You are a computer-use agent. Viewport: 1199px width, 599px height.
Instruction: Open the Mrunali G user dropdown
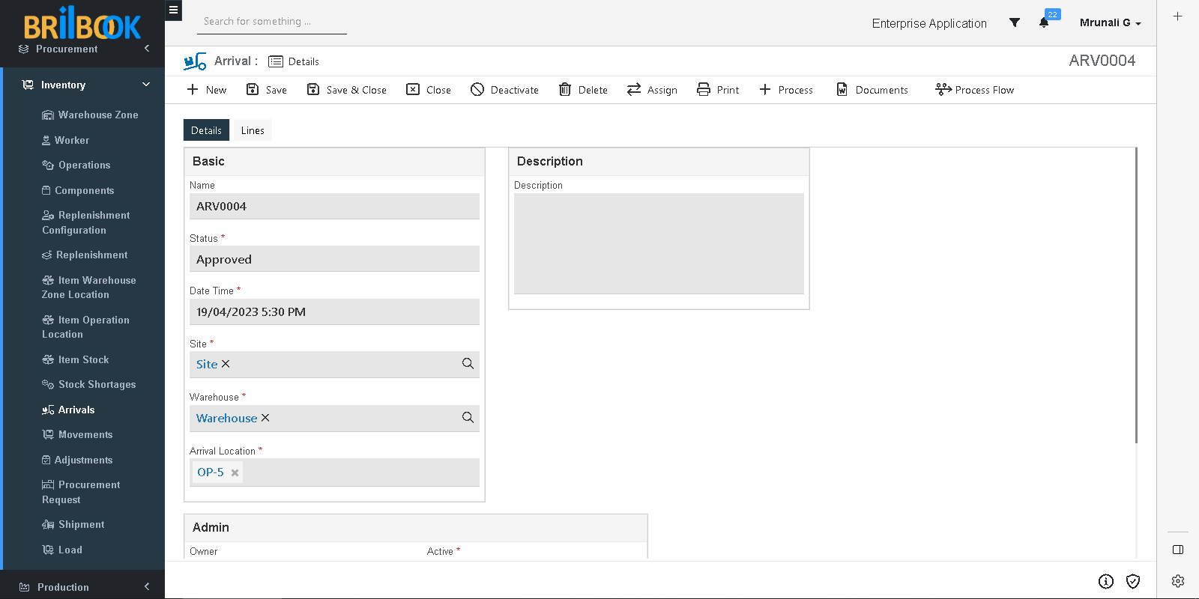[1110, 22]
